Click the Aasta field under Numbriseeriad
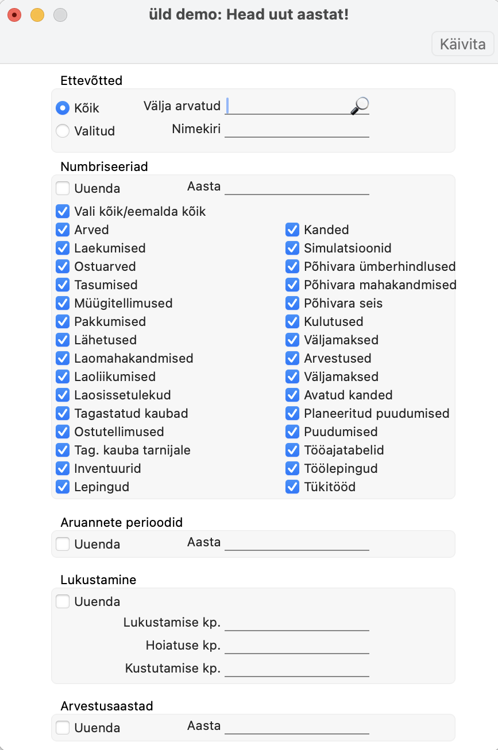This screenshot has height=750, width=498. (296, 187)
